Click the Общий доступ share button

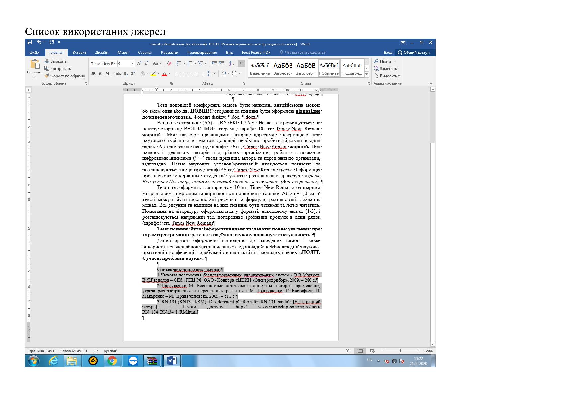pyautogui.click(x=415, y=52)
